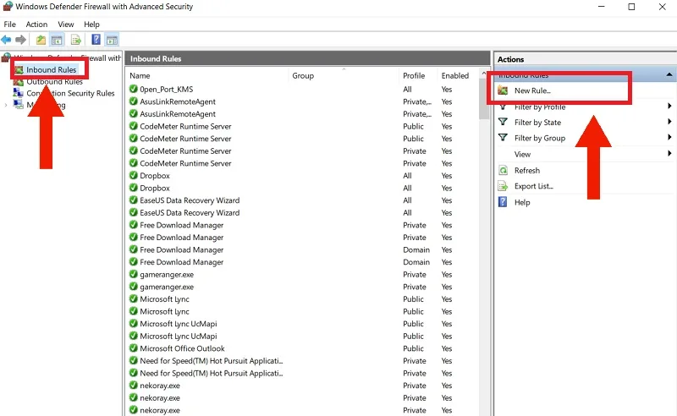Viewport: 677px width, 416px height.
Task: Click the first Domain profile cell
Action: click(416, 250)
